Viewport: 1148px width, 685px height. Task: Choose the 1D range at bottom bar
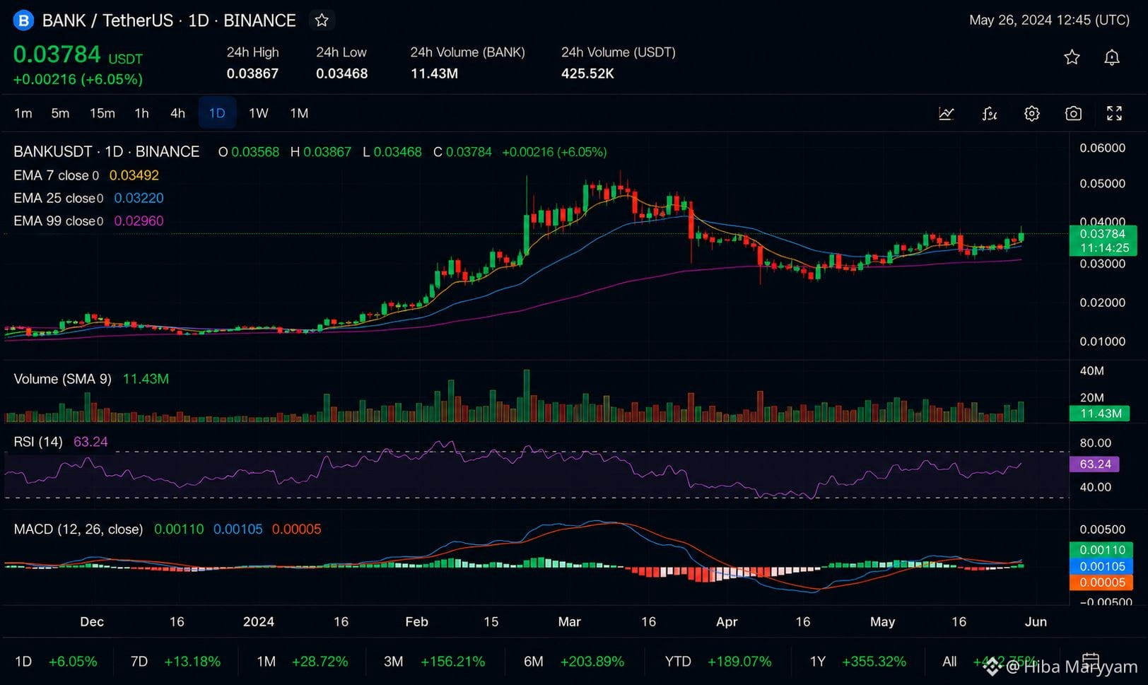tap(56, 662)
